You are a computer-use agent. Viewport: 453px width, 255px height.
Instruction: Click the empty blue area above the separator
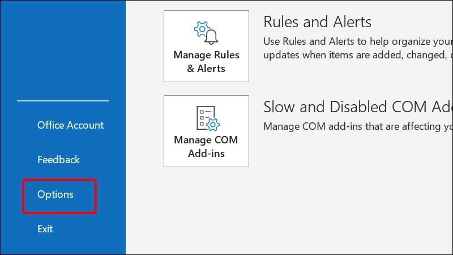pos(63,49)
